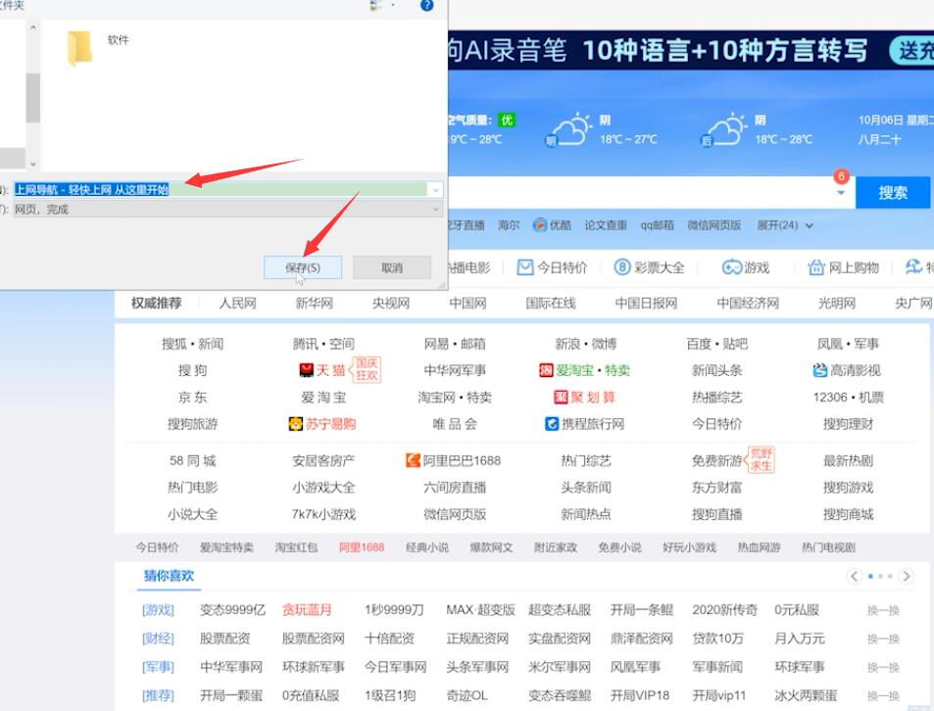The image size is (934, 711).
Task: Open the 新浪·微博 link
Action: pyautogui.click(x=585, y=344)
